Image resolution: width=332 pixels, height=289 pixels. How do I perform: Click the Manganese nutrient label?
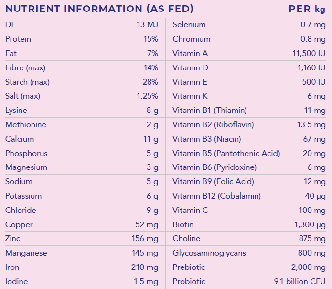point(26,253)
